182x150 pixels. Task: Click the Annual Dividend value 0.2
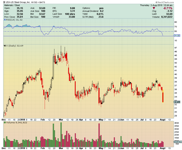[102, 11]
